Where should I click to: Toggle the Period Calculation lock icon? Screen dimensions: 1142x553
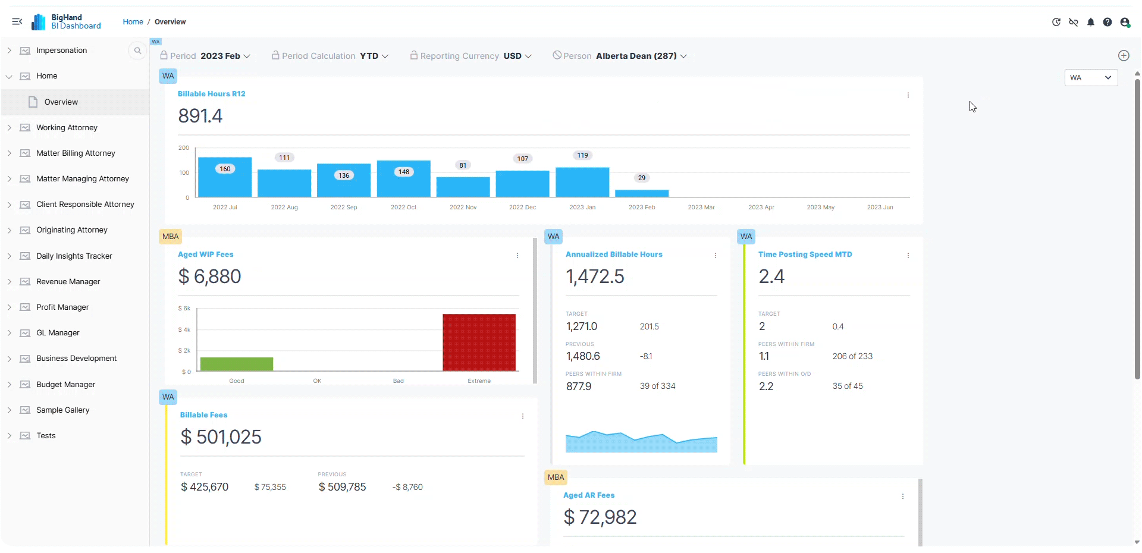coord(275,55)
